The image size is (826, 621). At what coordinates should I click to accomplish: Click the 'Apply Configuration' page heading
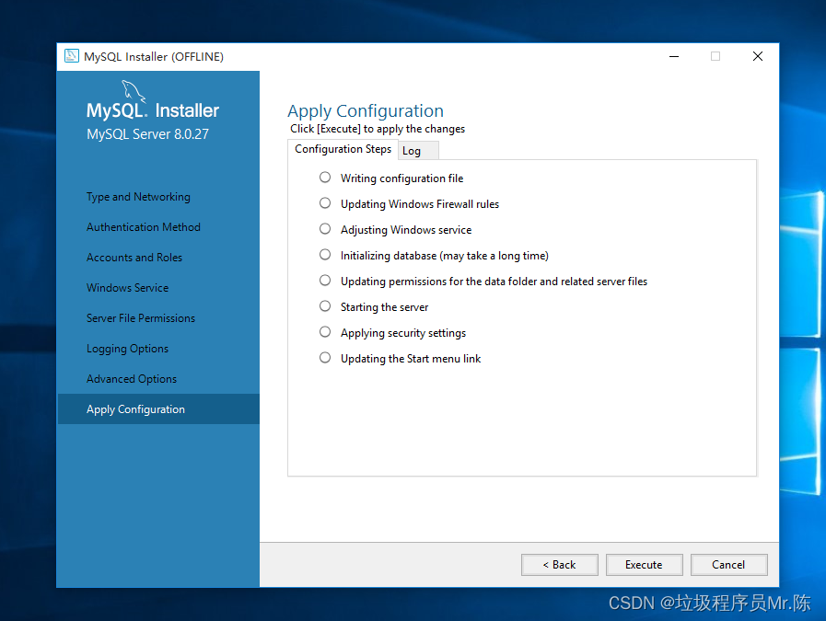[x=366, y=111]
